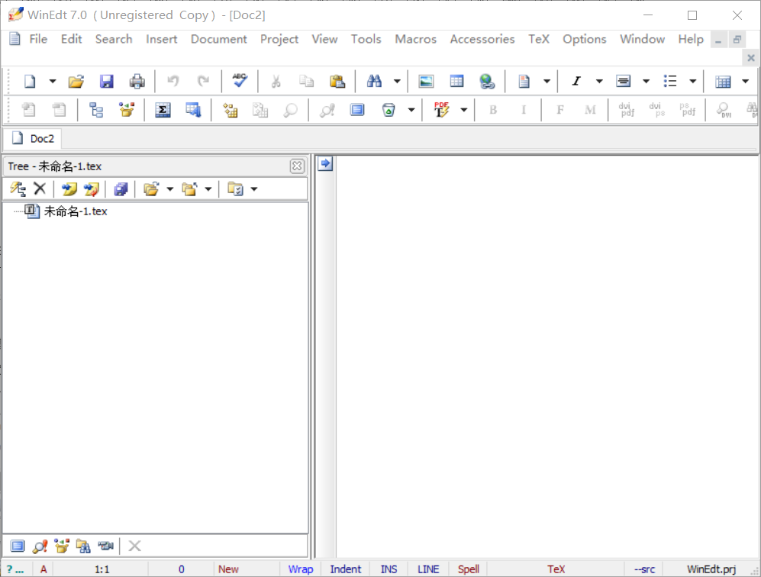Paste from clipboard using Paste icon
Image resolution: width=761 pixels, height=577 pixels.
tap(337, 81)
